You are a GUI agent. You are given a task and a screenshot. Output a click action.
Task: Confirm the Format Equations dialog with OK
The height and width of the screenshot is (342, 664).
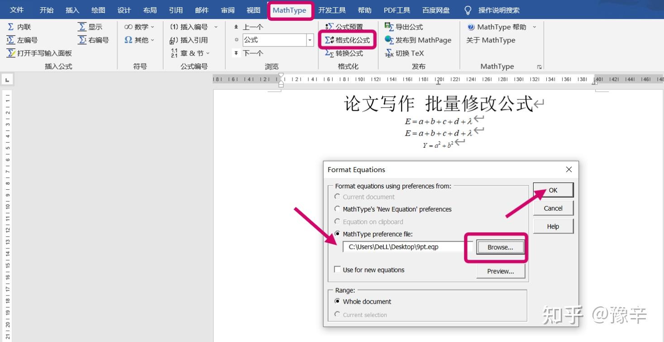click(x=553, y=190)
